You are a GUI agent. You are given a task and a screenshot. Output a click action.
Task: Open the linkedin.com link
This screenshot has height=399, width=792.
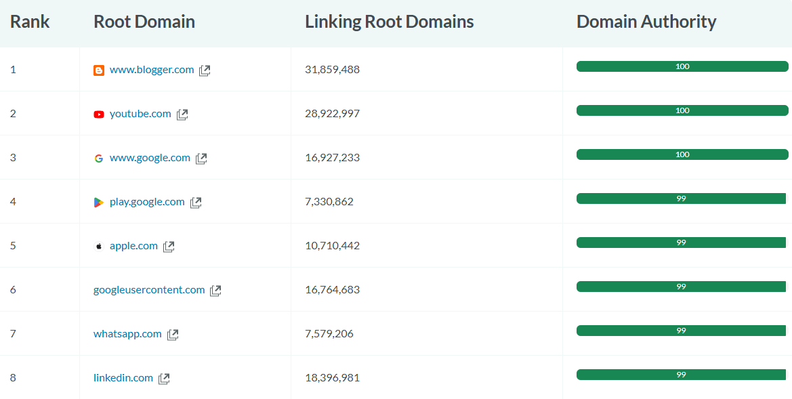(123, 377)
